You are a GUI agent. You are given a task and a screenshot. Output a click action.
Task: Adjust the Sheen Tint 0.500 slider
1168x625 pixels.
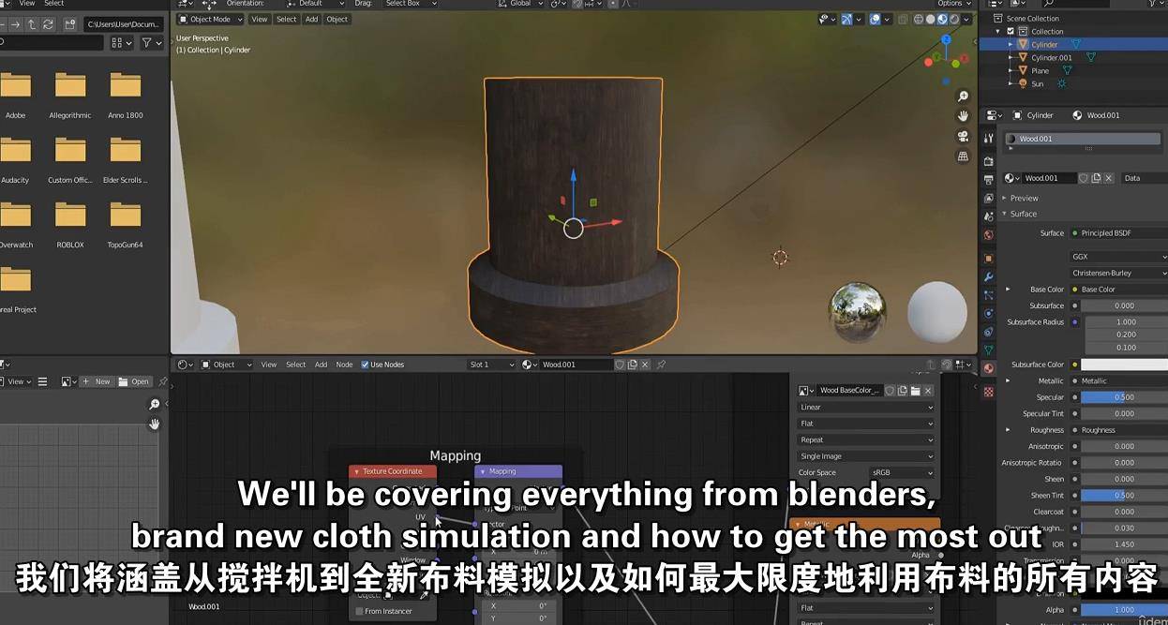[x=1124, y=496]
